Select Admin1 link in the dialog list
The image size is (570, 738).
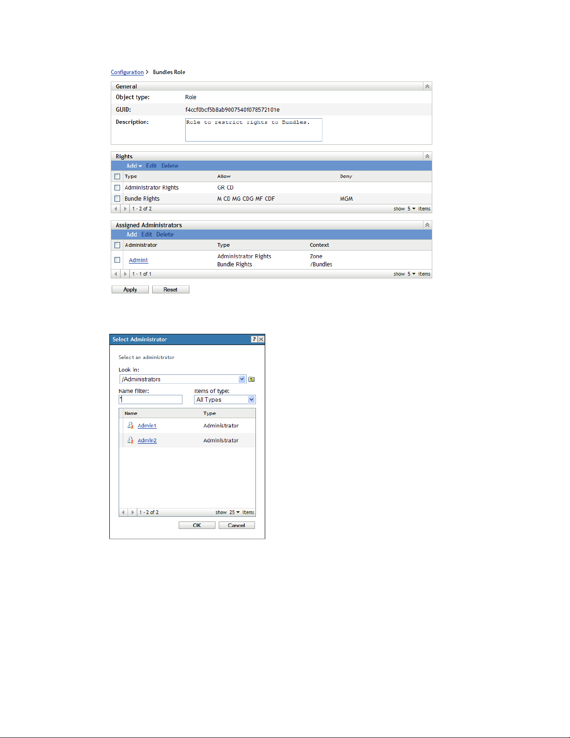147,426
